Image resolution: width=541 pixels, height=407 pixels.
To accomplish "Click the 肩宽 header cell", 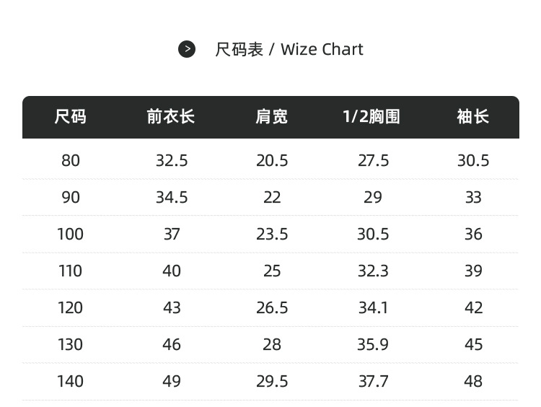I will click(271, 117).
